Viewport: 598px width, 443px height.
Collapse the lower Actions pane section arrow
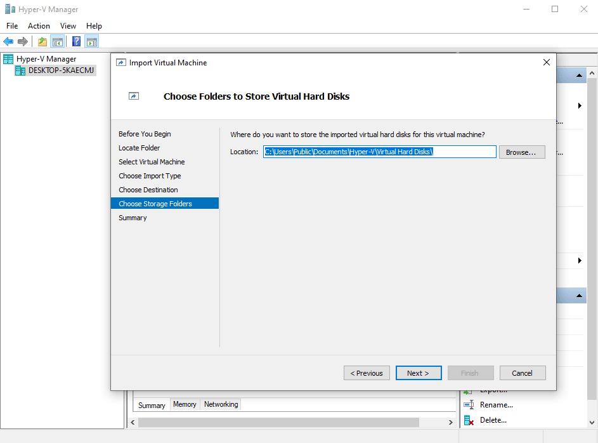[579, 296]
